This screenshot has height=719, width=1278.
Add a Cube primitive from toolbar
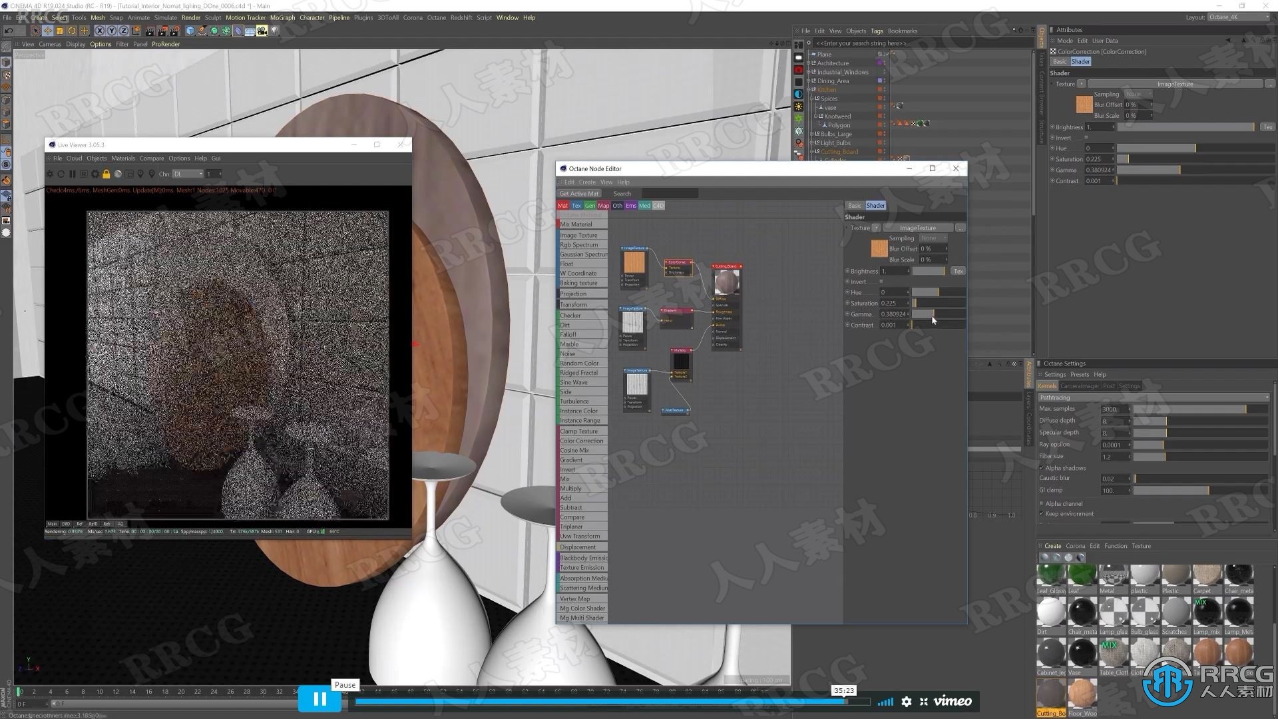click(190, 31)
